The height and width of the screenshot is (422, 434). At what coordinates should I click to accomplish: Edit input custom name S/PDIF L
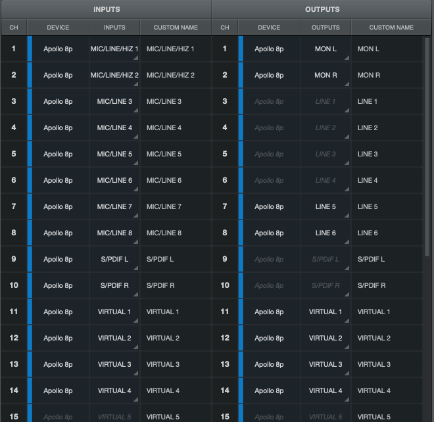tap(176, 259)
